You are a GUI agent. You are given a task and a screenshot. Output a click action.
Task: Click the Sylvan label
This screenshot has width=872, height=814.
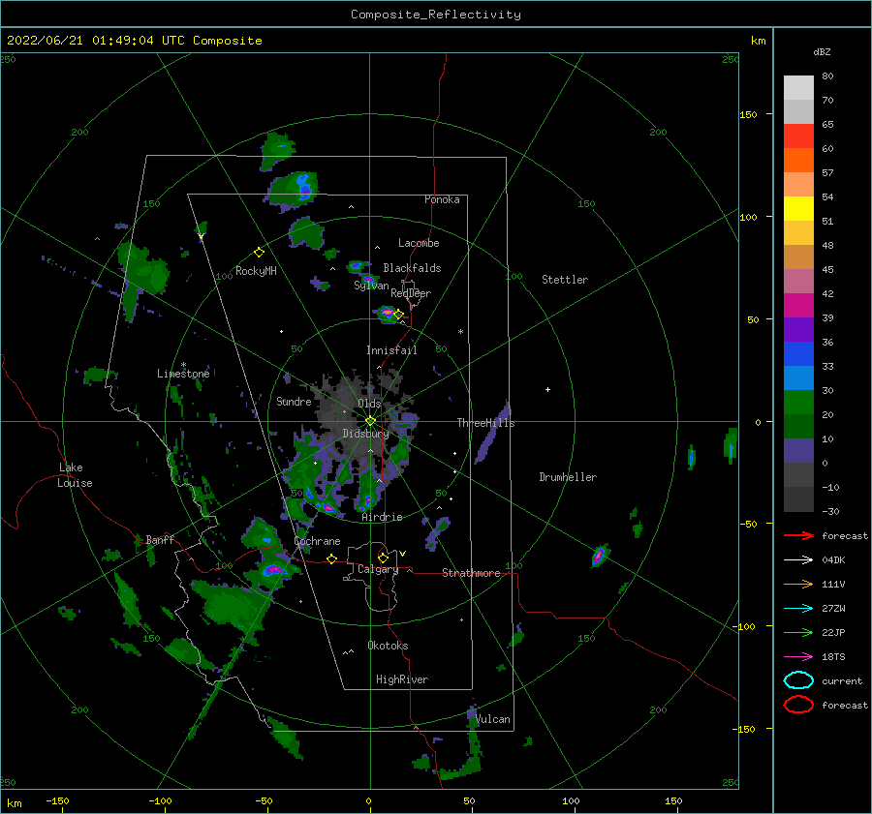(371, 286)
